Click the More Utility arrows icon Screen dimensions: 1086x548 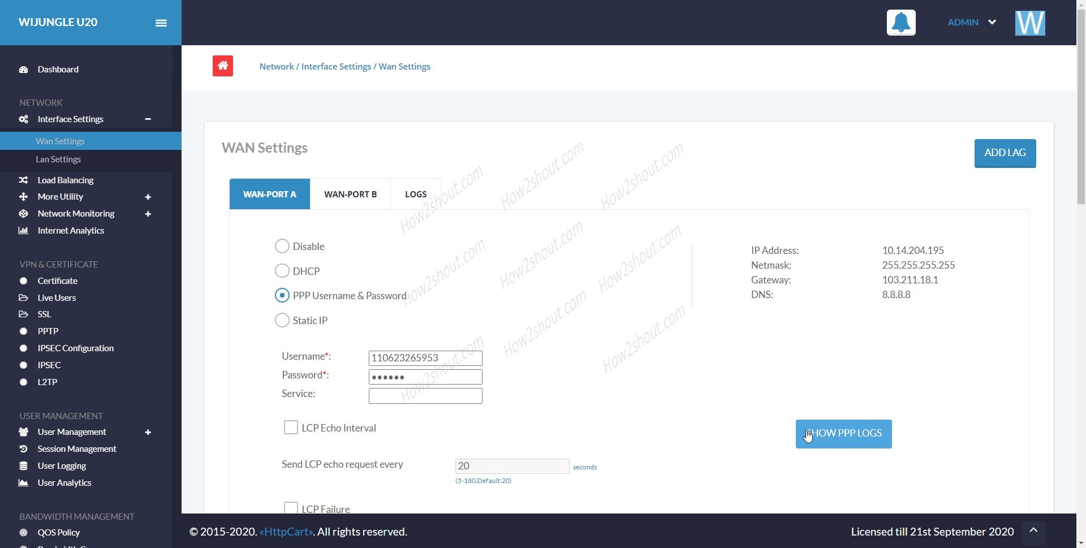23,197
